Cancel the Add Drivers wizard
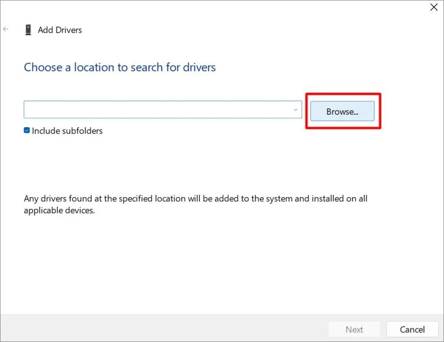444x342 pixels. (x=412, y=329)
